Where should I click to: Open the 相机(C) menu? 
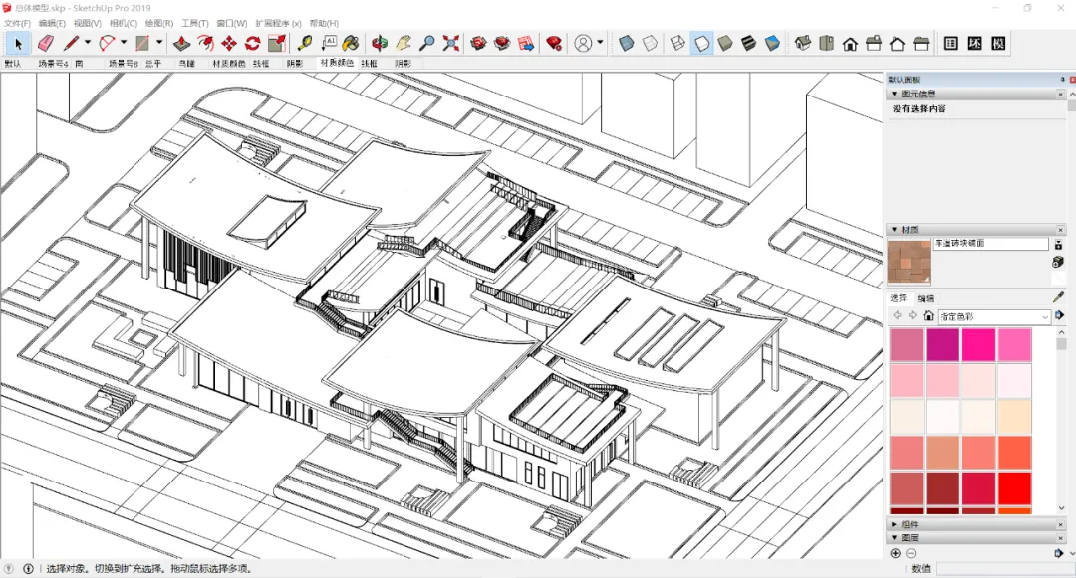(124, 23)
